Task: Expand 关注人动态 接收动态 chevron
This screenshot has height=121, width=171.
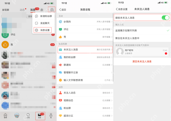Action: (112, 93)
